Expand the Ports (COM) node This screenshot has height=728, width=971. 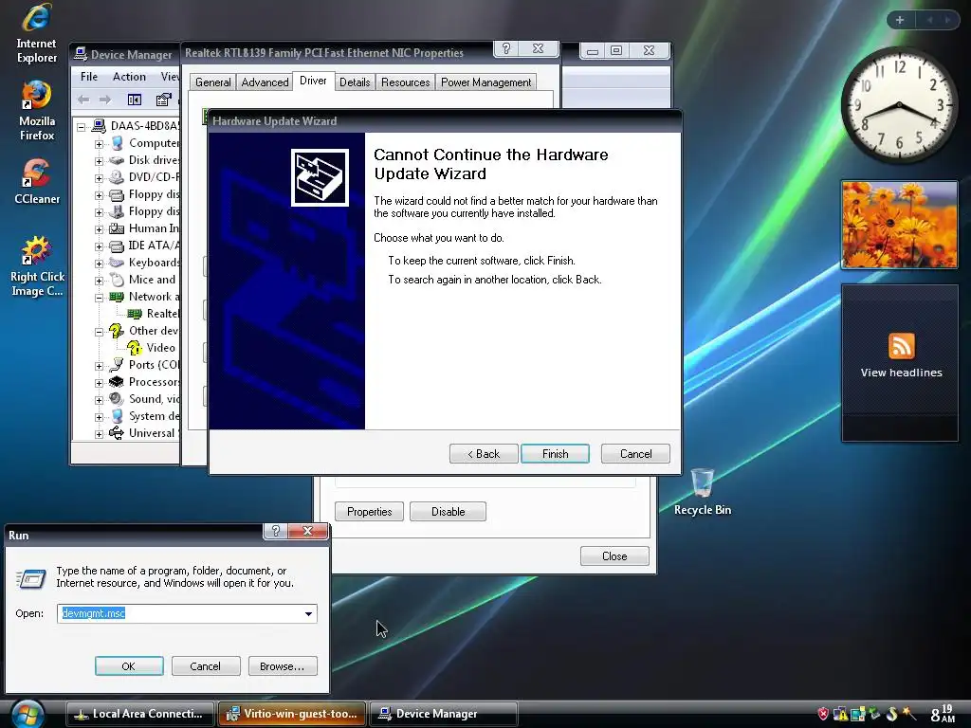[x=99, y=366]
